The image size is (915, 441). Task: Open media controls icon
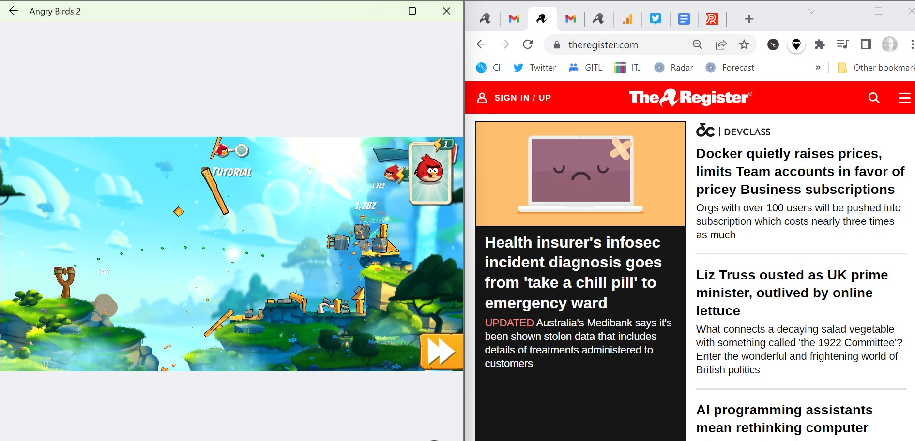coord(842,44)
